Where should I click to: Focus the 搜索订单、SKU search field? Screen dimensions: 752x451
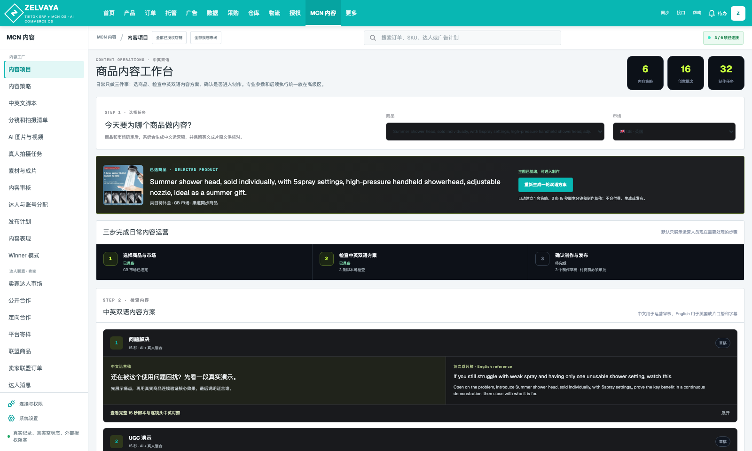point(462,38)
